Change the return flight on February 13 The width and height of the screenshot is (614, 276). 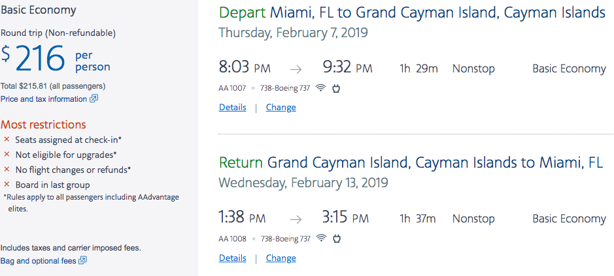click(281, 258)
